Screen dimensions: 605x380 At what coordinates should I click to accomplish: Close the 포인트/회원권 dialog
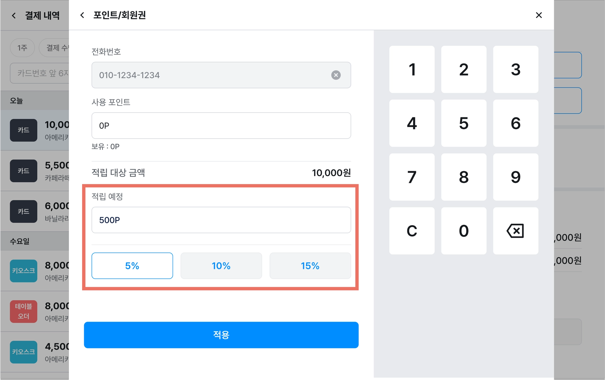pos(539,15)
